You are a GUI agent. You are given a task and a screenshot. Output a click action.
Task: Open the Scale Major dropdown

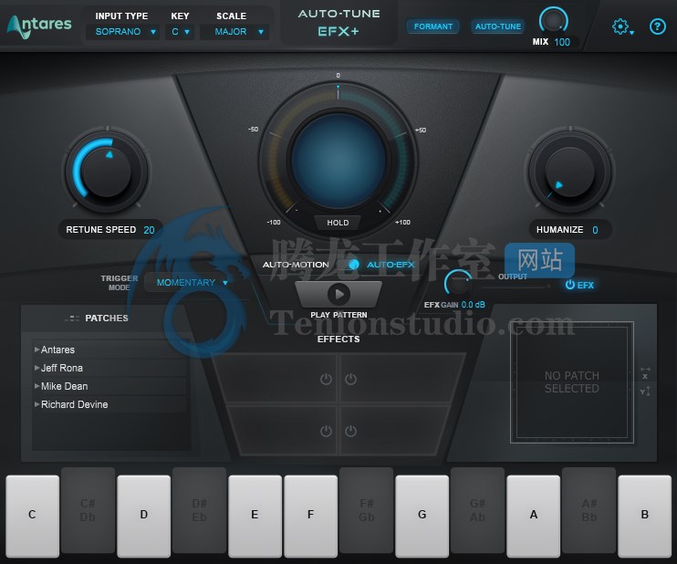[234, 32]
